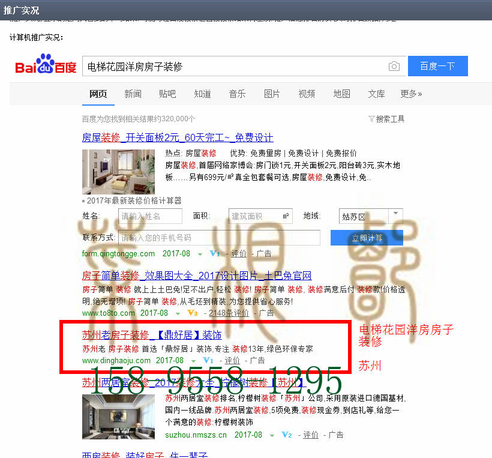Open 评价 link of dinghaoju result

point(232,360)
